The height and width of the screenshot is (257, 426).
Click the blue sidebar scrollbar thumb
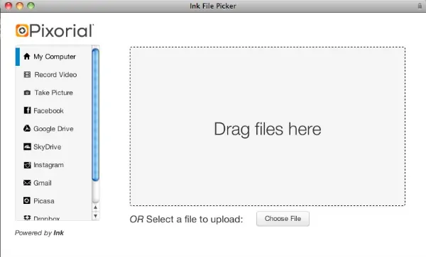pyautogui.click(x=95, y=115)
